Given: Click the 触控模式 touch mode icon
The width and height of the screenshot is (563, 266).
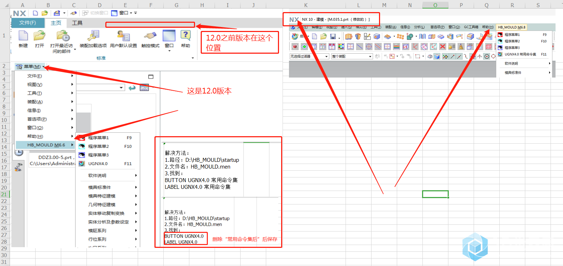Looking at the screenshot, I should click(150, 36).
